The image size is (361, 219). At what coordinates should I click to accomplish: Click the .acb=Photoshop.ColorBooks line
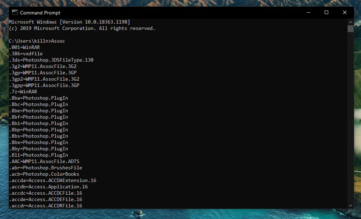[44, 174]
